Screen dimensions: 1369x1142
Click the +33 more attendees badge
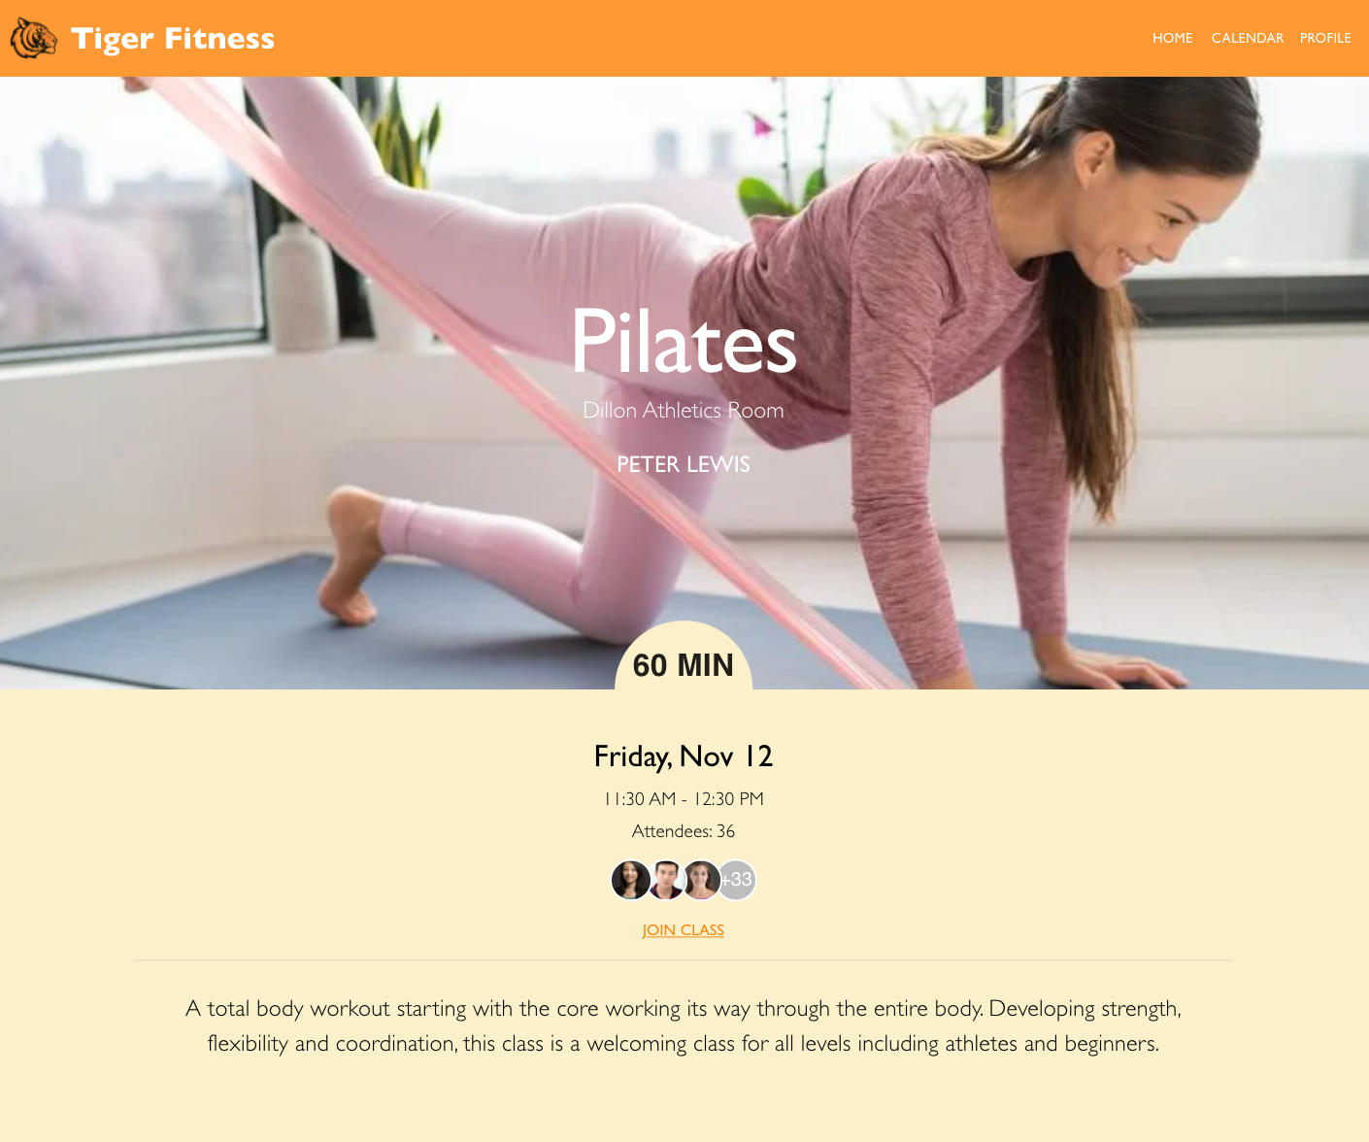738,881
